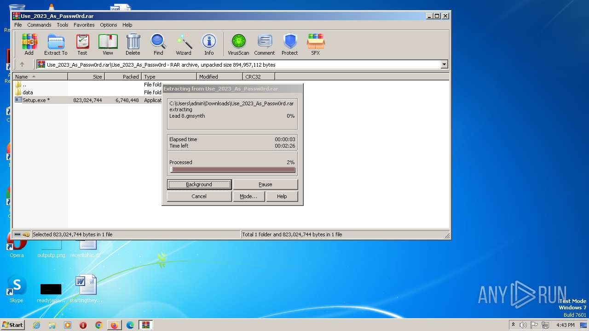This screenshot has height=331, width=589.
Task: Open the View toolbar icon
Action: pyautogui.click(x=108, y=45)
